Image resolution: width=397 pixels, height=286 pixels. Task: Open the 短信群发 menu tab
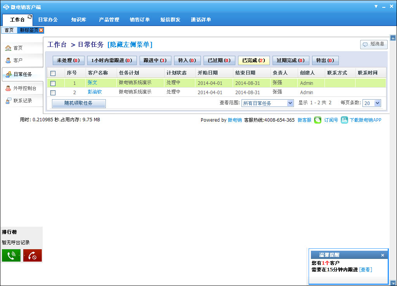(x=171, y=19)
